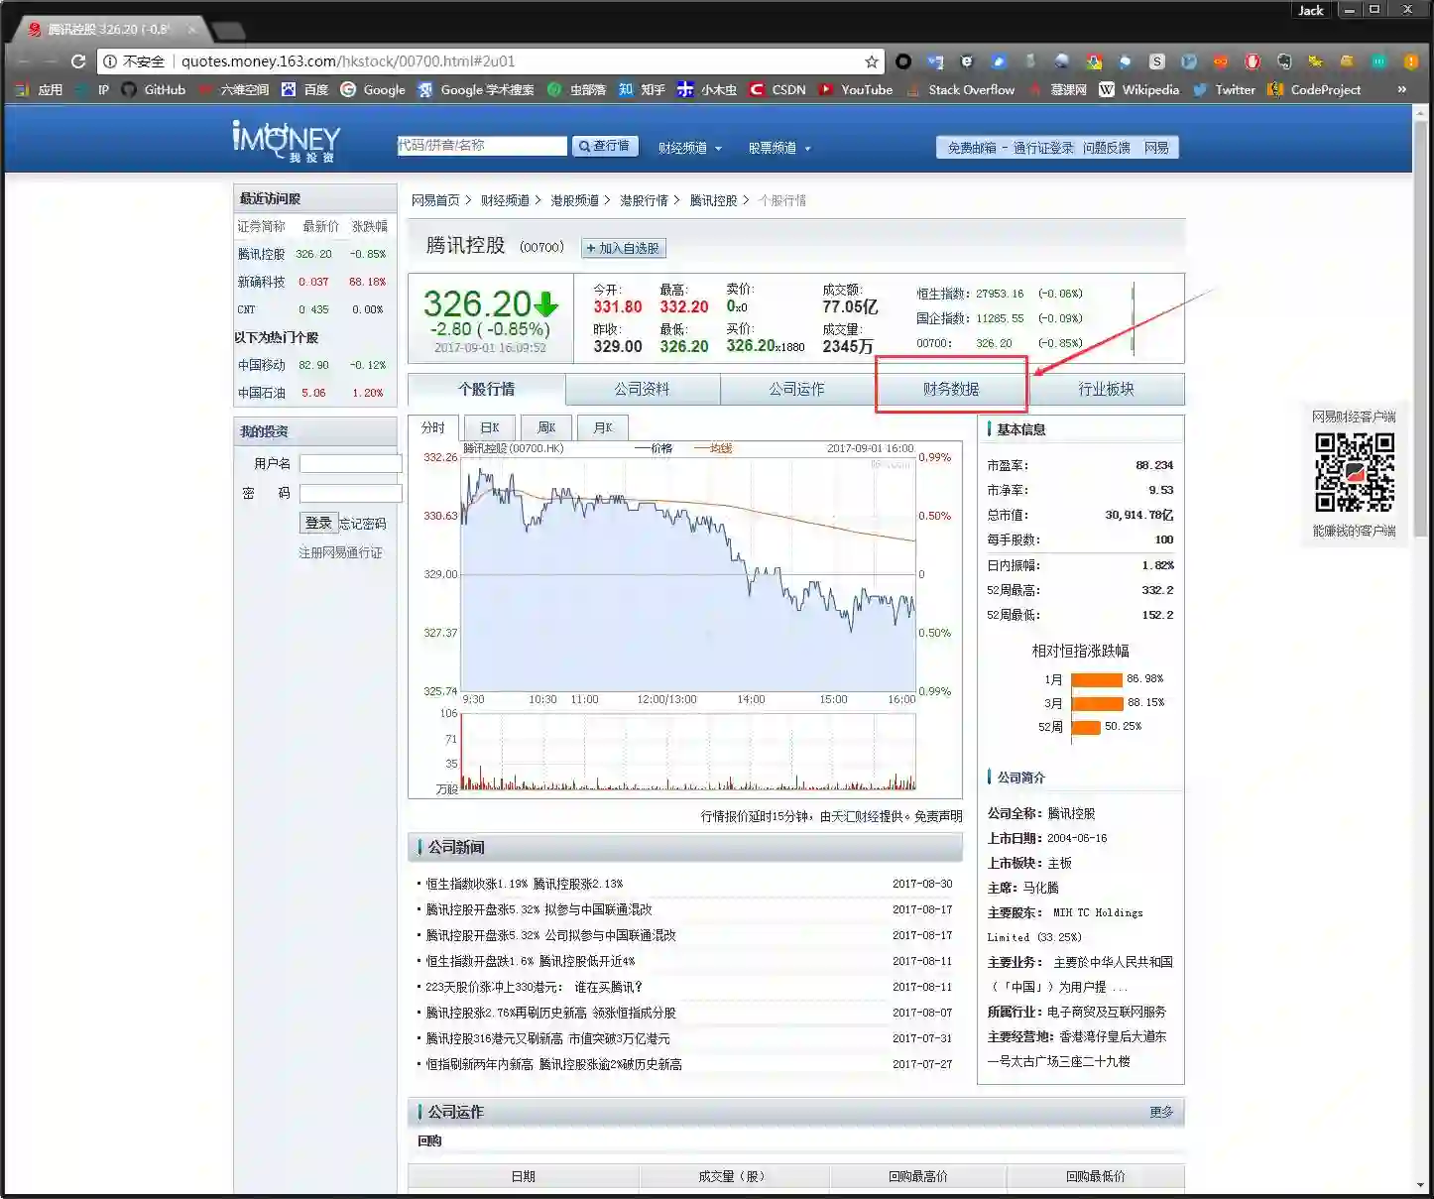Select the 日K chart tab
Image resolution: width=1434 pixels, height=1199 pixels.
[490, 427]
